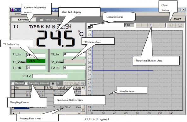The width and height of the screenshot is (187, 122).
Task: Click the Repeat label
Action: pyautogui.click(x=20, y=83)
